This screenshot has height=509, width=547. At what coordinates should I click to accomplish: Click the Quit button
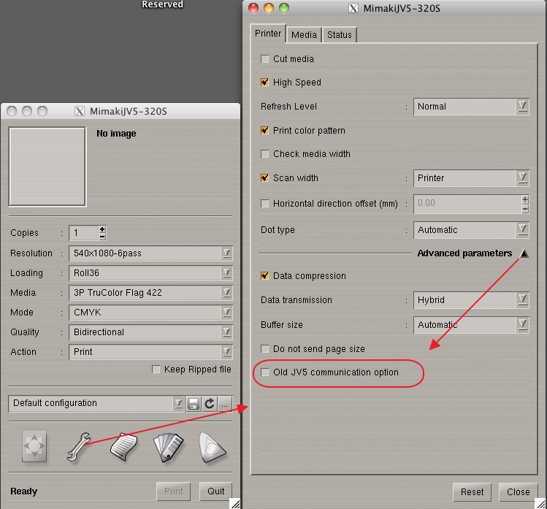(215, 491)
